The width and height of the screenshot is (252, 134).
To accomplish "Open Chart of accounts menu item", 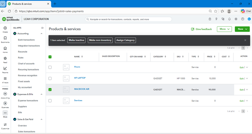I will coord(26,64).
